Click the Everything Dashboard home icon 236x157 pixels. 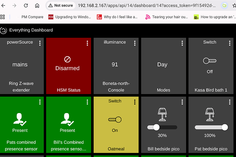click(3, 30)
